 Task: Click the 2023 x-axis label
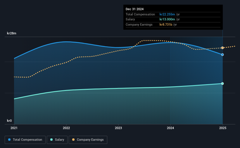coord(118,128)
